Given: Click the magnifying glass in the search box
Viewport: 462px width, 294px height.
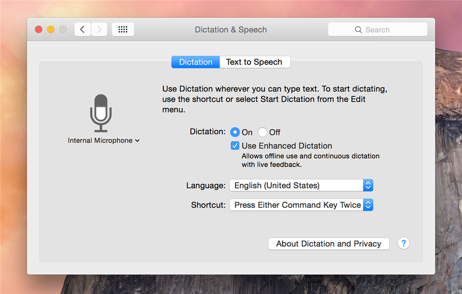Looking at the screenshot, I should (x=358, y=30).
